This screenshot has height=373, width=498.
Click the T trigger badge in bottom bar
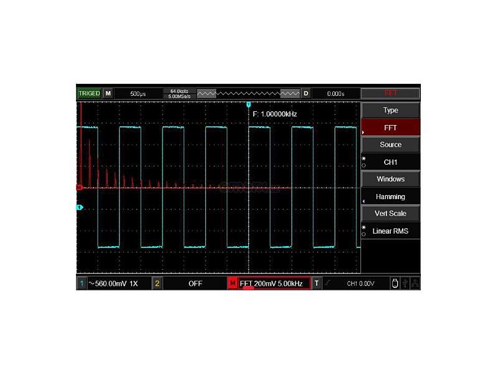click(317, 283)
